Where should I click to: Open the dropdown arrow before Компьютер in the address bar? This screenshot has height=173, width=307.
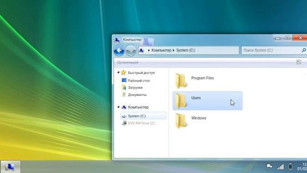[x=149, y=50]
